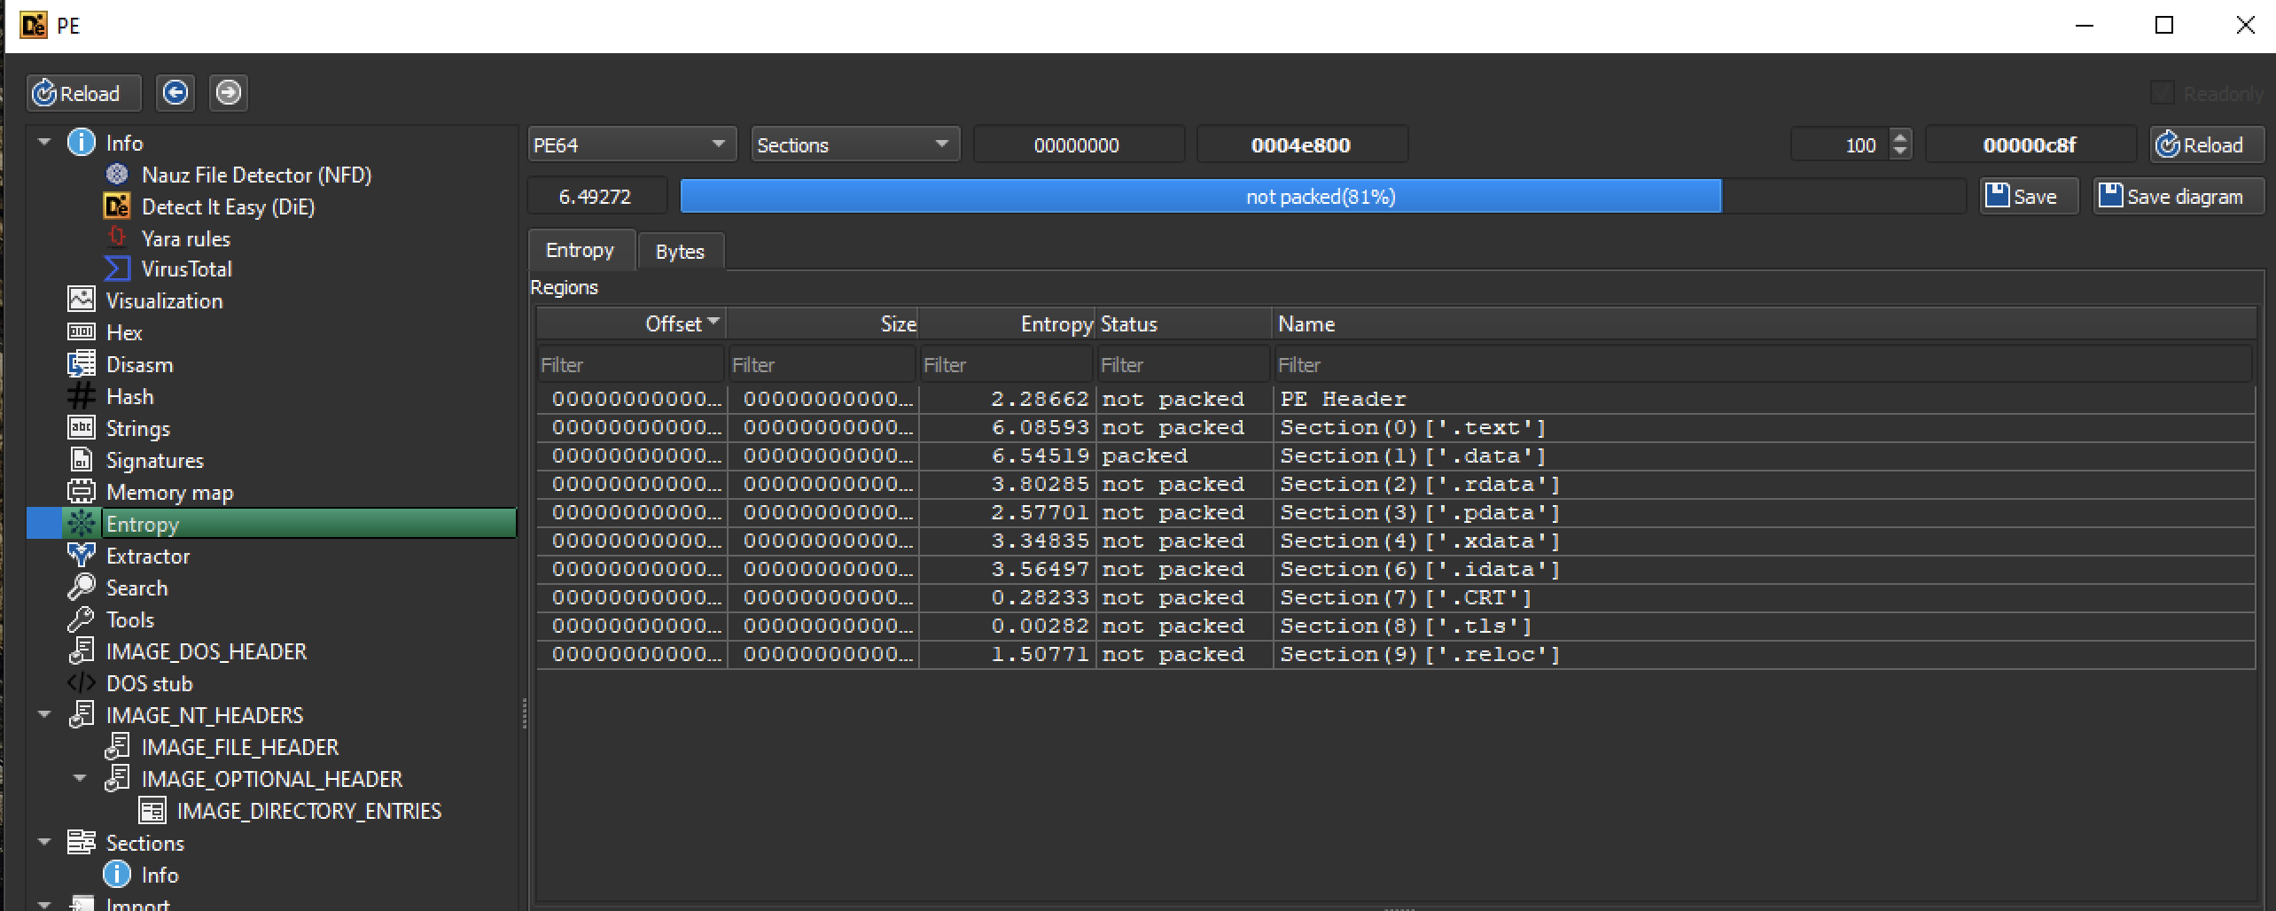Open the PE64 type dropdown
The image size is (2276, 911).
point(632,144)
